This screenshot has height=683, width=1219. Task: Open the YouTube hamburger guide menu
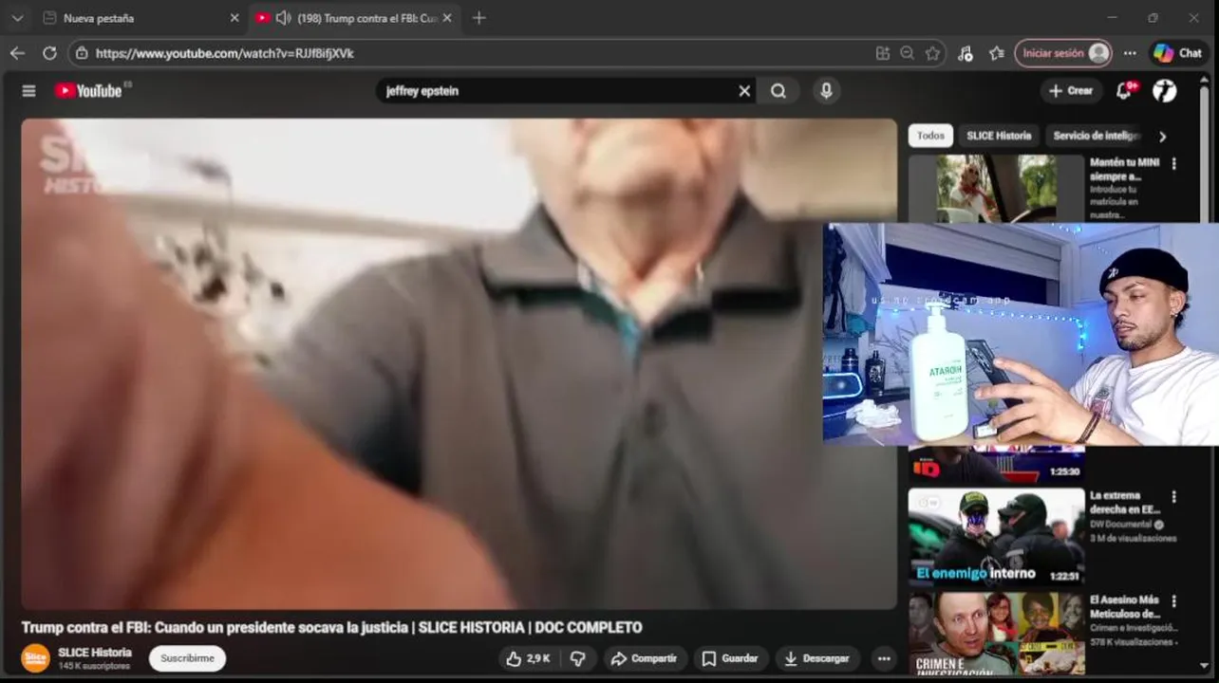(x=28, y=91)
